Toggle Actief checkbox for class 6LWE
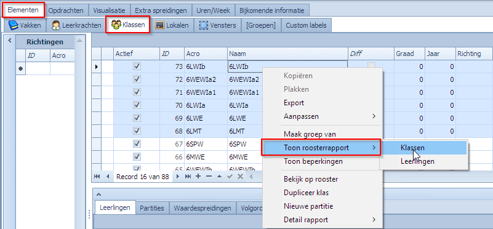This screenshot has height=229, width=493. coord(137,118)
